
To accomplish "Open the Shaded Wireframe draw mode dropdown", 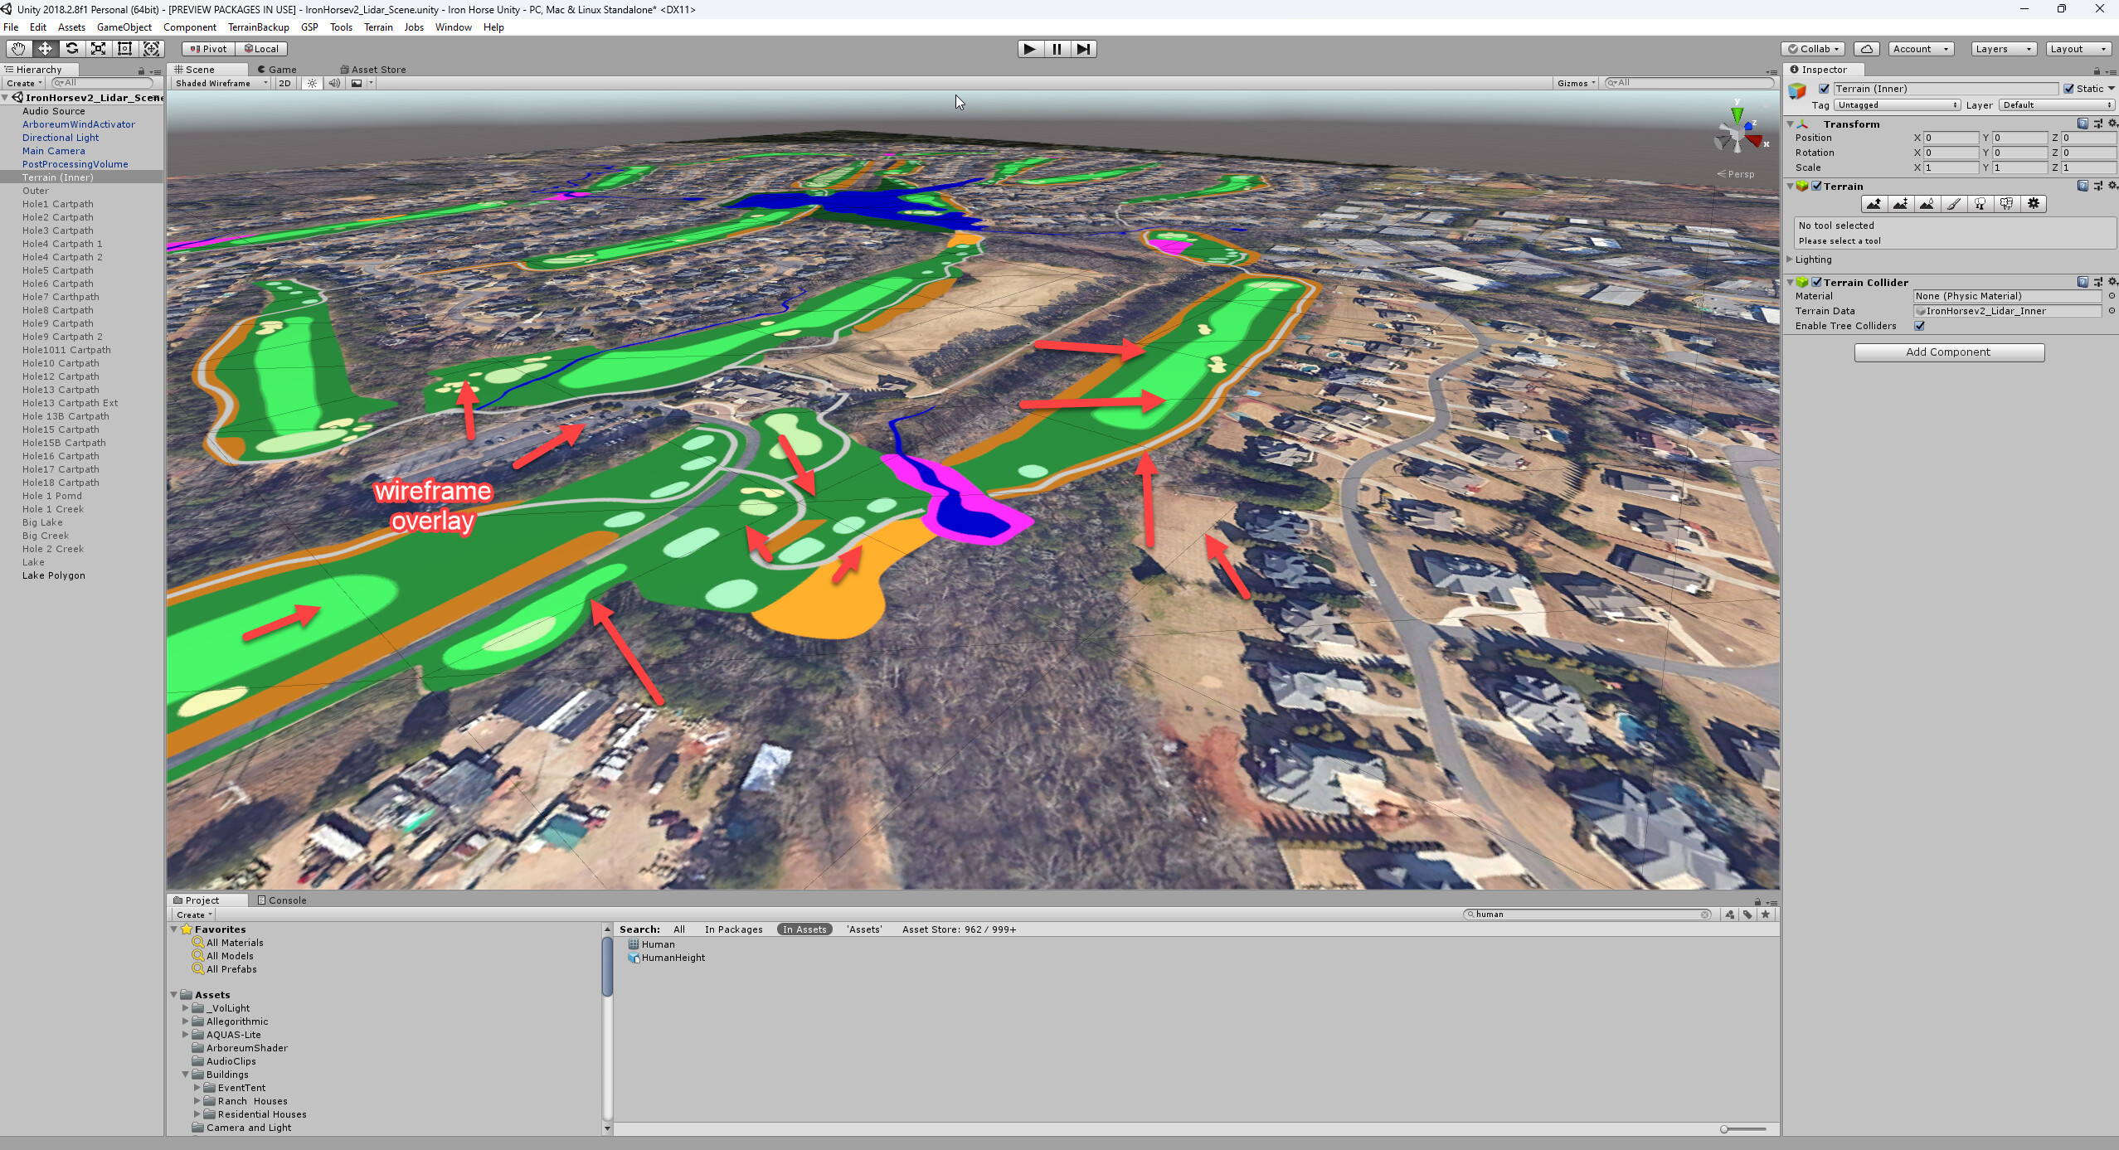I will [x=218, y=83].
